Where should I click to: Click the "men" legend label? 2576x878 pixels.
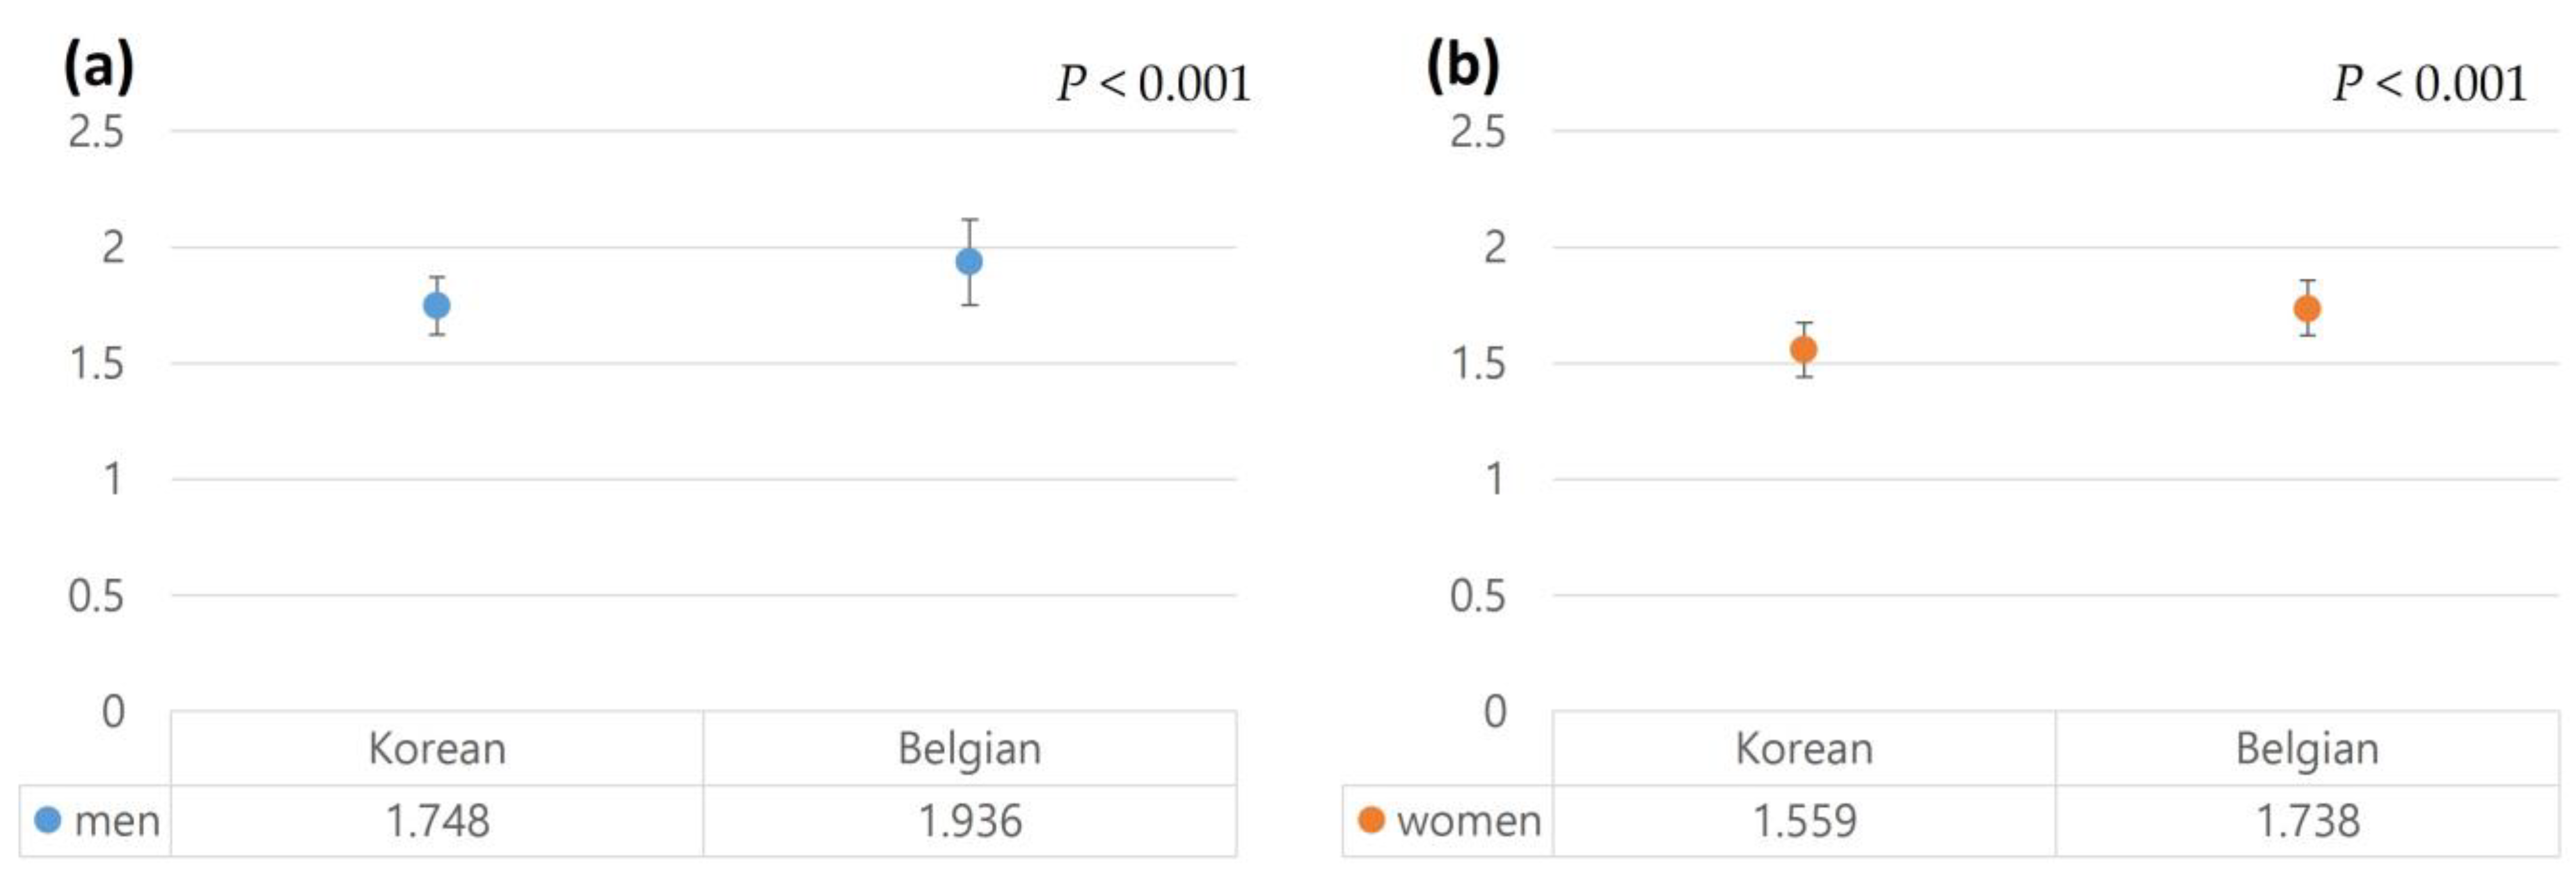point(117,821)
